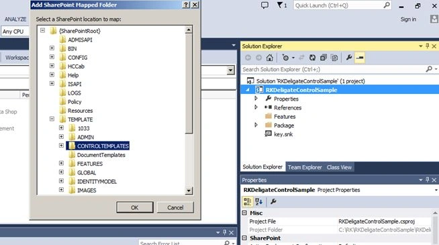Click Quick Launch search field
The width and height of the screenshot is (439, 245).
[x=338, y=5]
